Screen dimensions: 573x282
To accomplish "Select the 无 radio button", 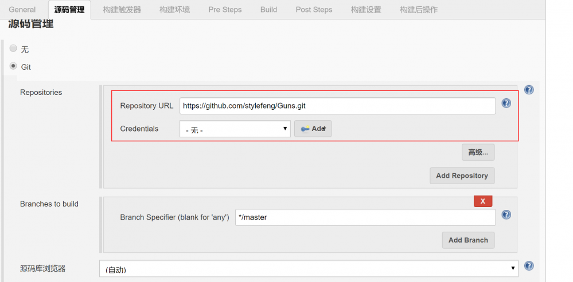I will click(x=14, y=48).
